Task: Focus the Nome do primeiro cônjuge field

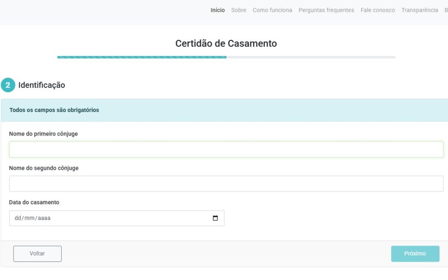Action: pyautogui.click(x=226, y=150)
